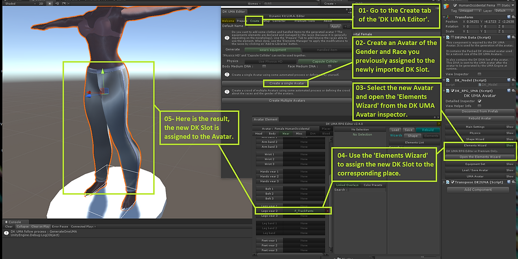The height and width of the screenshot is (259, 518).
Task: Open the DKUMA Data script help icon
Action: [x=509, y=37]
